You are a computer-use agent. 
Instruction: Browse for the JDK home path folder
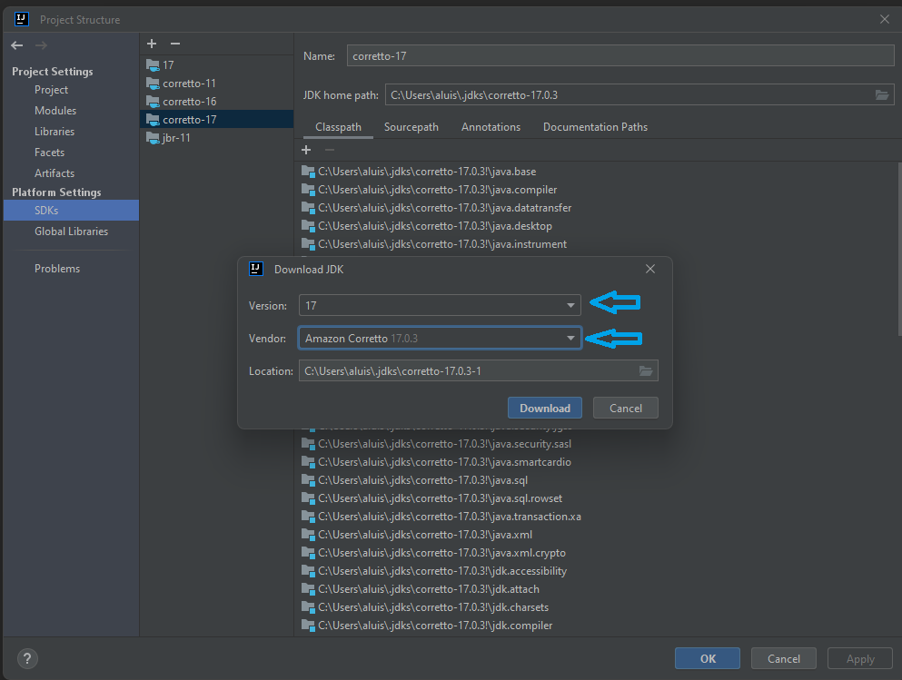click(882, 94)
